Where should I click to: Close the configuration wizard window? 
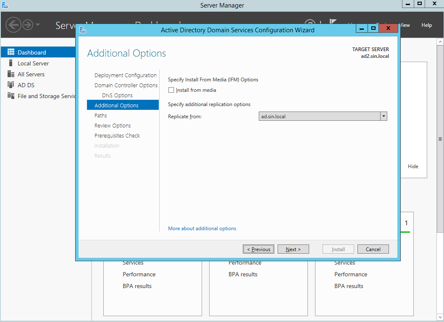point(388,28)
